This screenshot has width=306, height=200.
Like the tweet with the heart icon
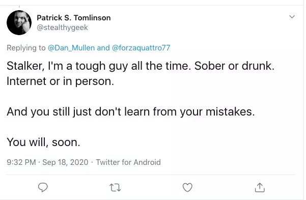pos(187,187)
